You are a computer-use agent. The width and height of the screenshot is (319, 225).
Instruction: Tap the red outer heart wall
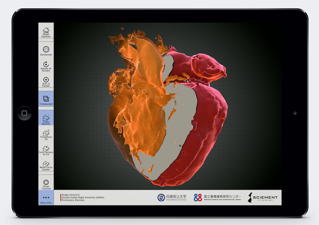coord(209,125)
